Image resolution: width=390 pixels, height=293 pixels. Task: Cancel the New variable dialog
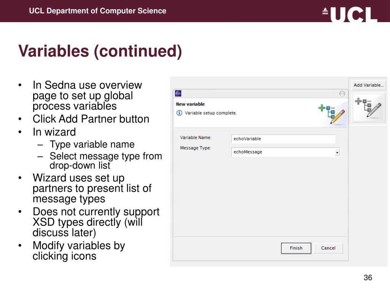click(328, 248)
